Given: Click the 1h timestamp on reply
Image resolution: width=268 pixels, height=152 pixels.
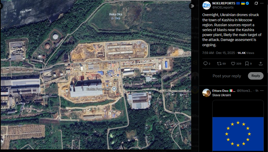Looking at the screenshot, I should (257, 91).
